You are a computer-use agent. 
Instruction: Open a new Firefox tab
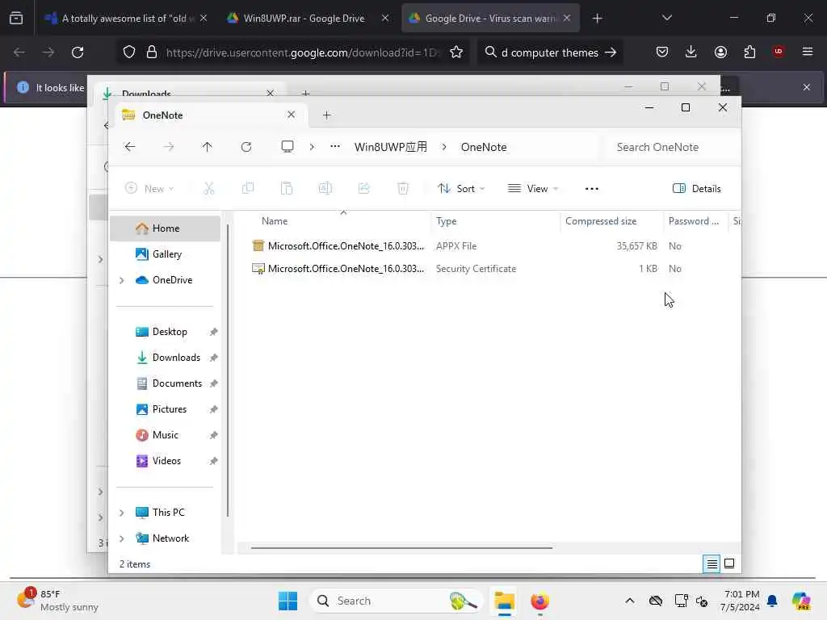pos(597,19)
